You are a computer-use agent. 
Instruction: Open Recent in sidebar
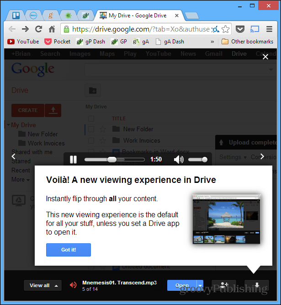(21, 170)
